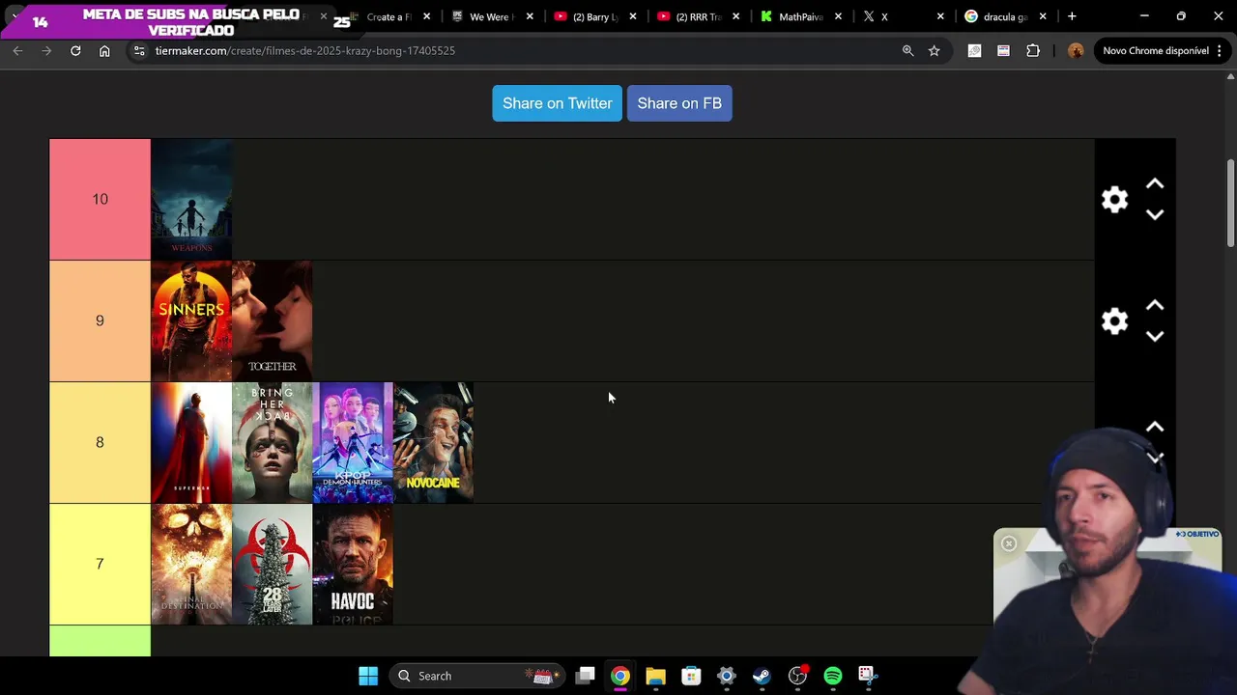Go forward in browser history
The height and width of the screenshot is (695, 1237).
tap(46, 50)
